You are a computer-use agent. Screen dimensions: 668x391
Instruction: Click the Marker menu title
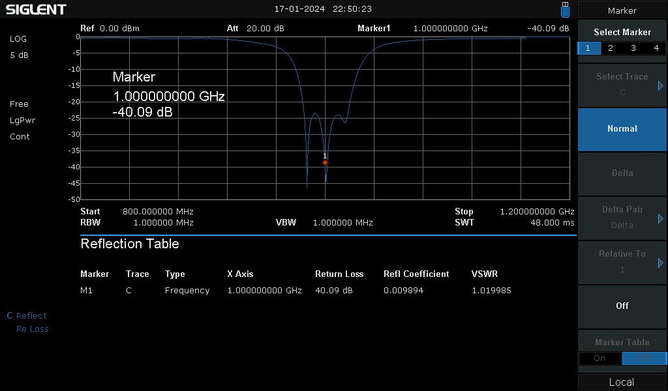(x=622, y=10)
